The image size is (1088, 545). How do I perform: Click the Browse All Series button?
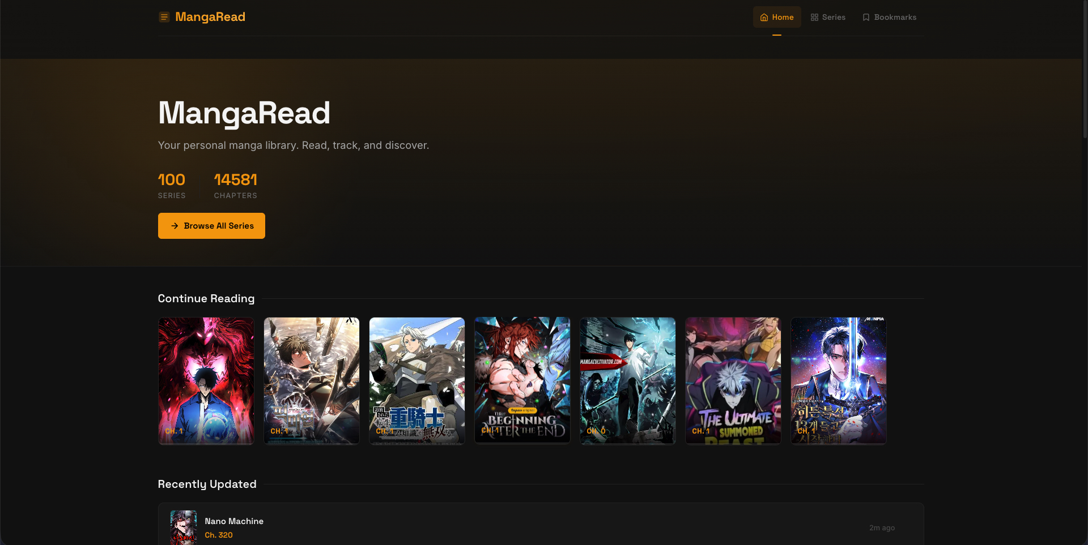coord(211,226)
